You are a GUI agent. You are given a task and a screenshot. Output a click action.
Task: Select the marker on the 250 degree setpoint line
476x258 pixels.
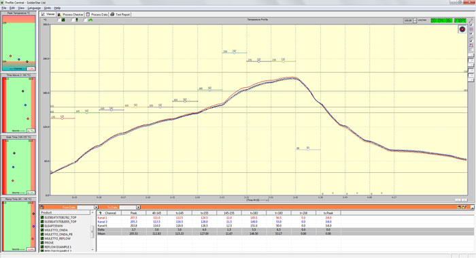235,53
